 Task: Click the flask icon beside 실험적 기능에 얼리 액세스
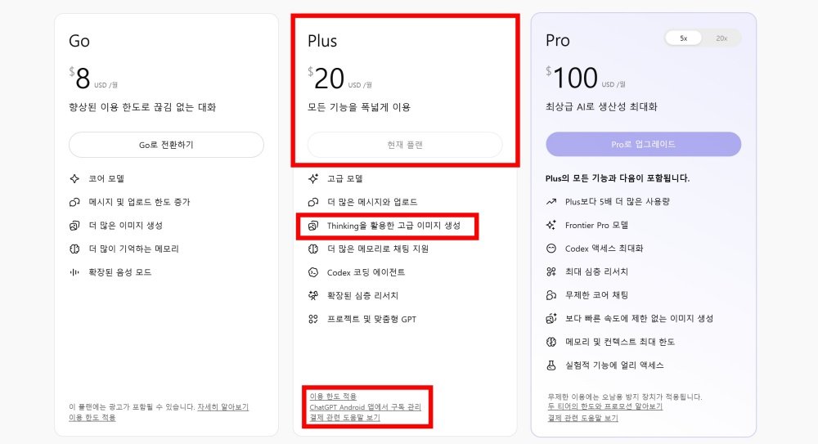point(551,366)
